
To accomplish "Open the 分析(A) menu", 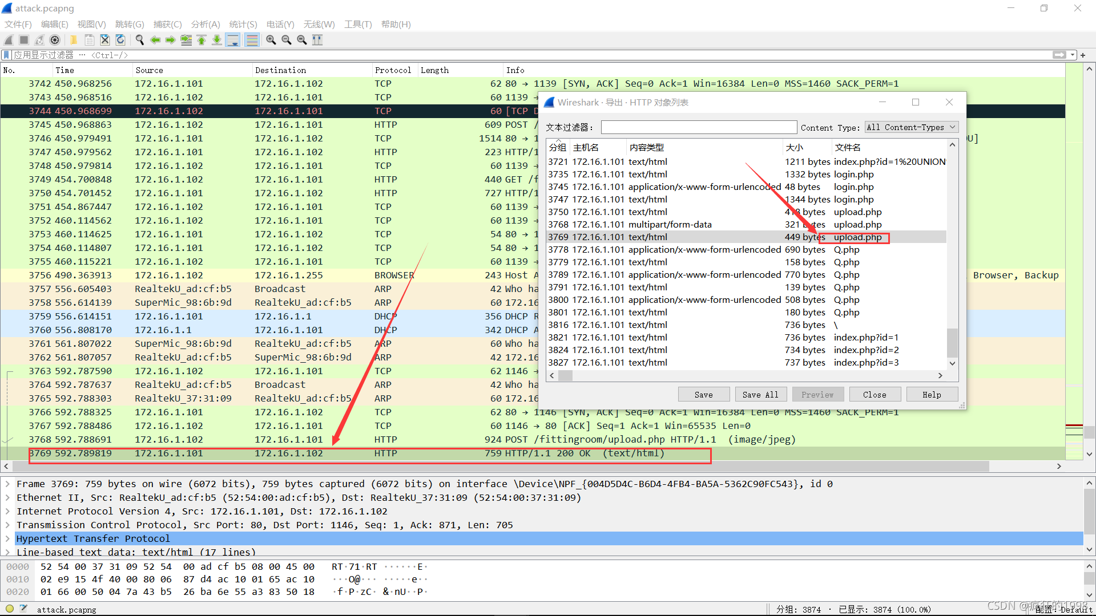I will (x=205, y=24).
